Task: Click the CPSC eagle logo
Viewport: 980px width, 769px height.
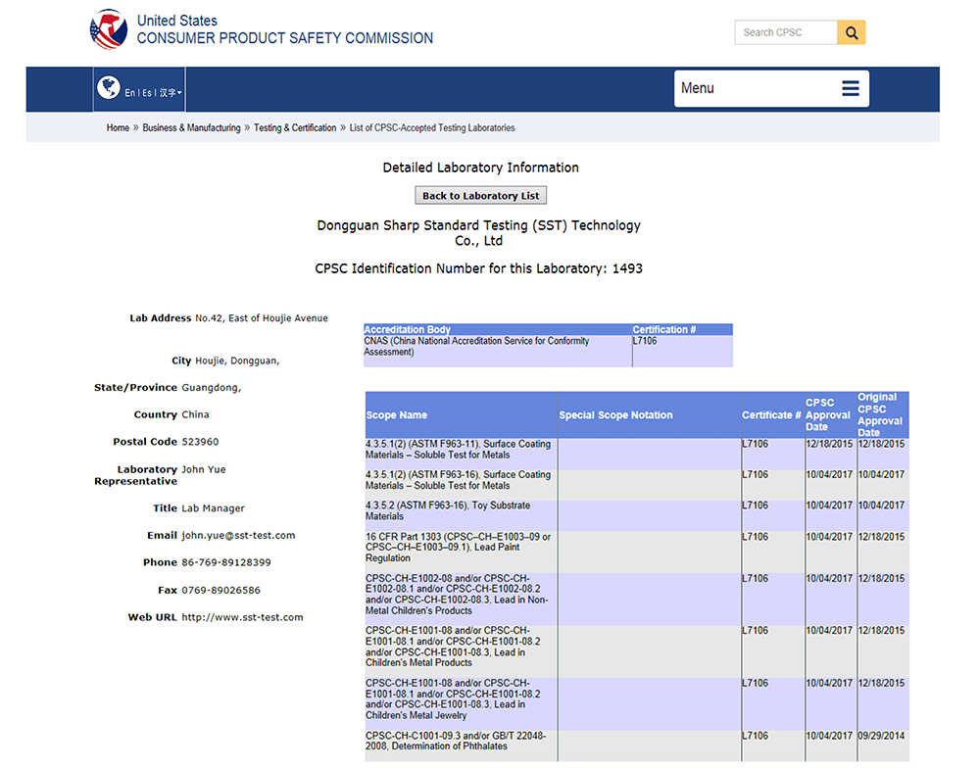Action: pyautogui.click(x=109, y=29)
